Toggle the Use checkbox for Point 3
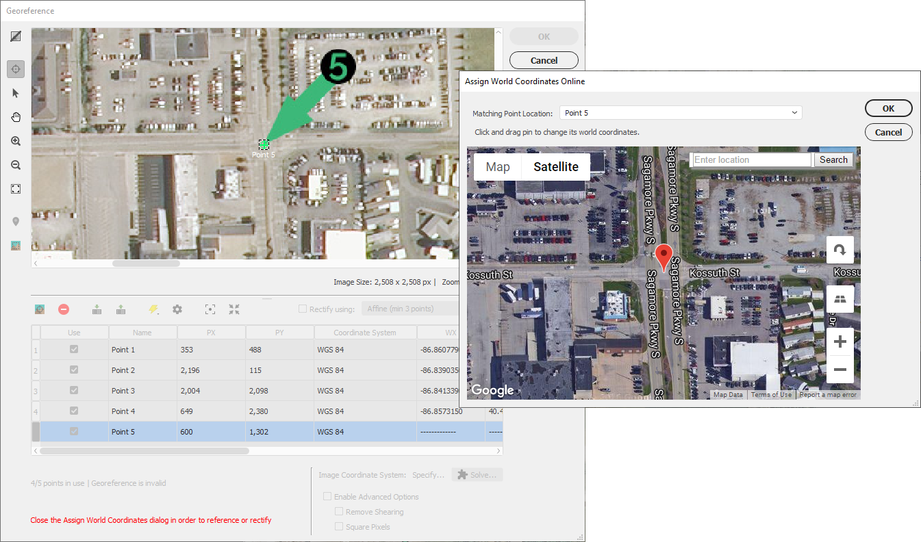921x542 pixels. tap(74, 390)
